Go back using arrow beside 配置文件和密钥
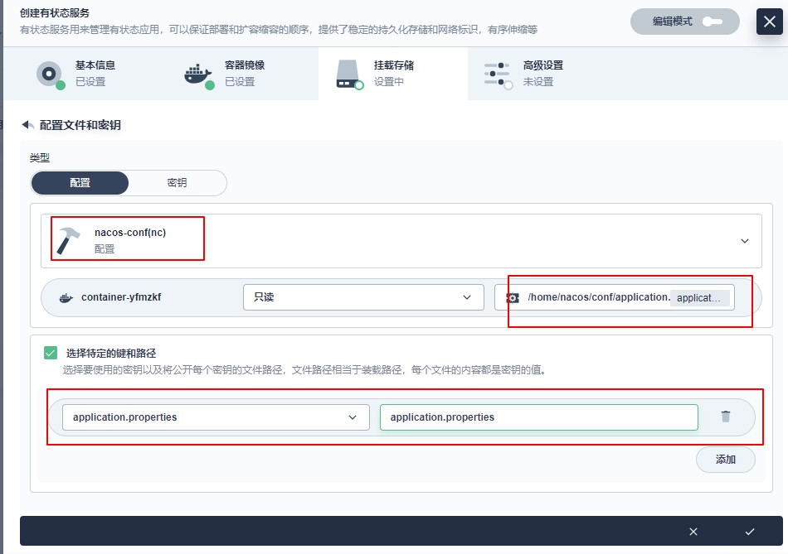 click(x=28, y=125)
